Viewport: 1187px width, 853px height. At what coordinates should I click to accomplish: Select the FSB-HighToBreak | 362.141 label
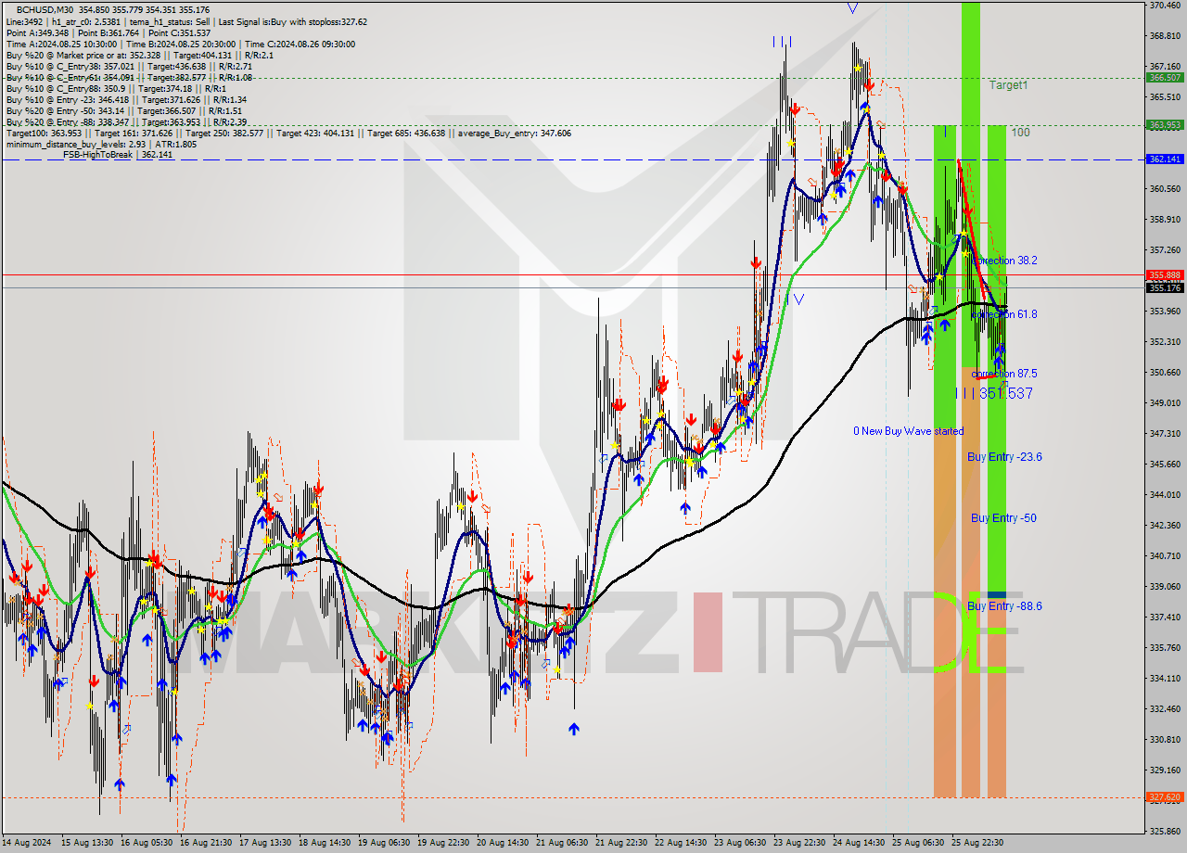pos(118,155)
